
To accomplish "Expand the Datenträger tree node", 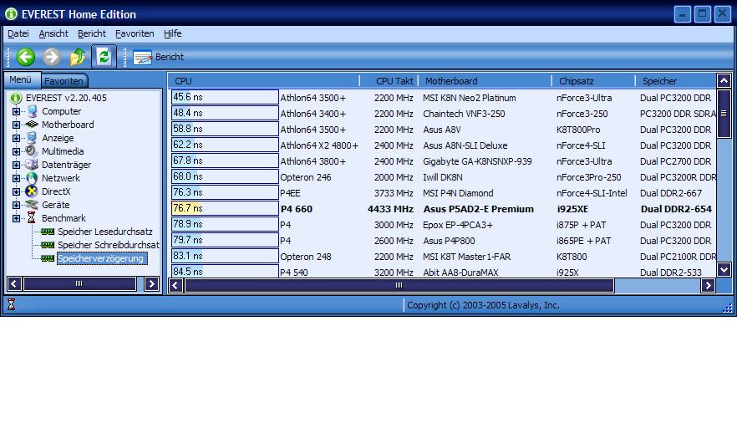I will (17, 165).
